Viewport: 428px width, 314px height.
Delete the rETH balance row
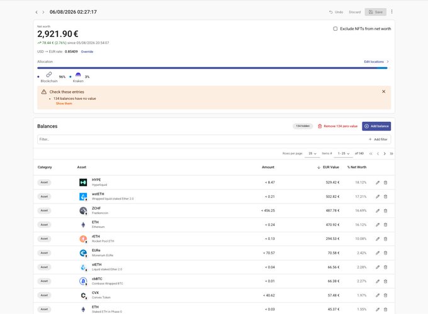coord(385,239)
